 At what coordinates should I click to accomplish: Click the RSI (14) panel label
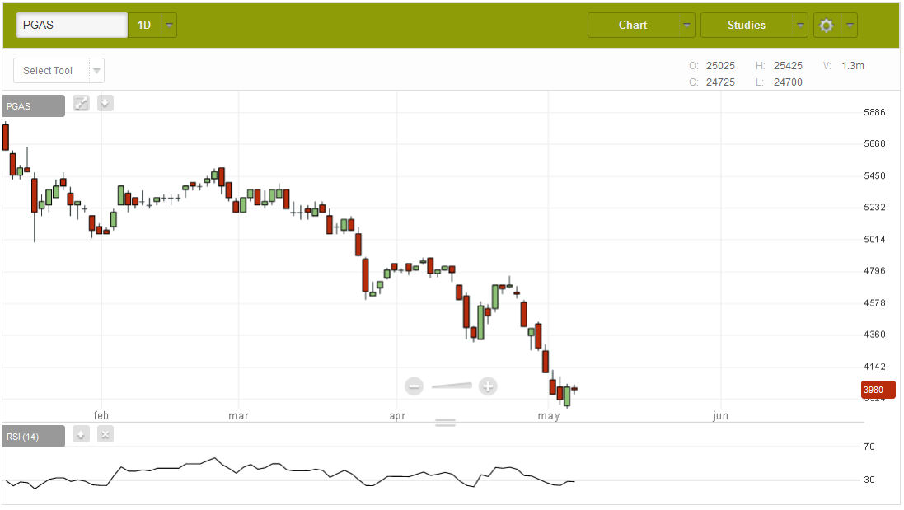pos(33,437)
